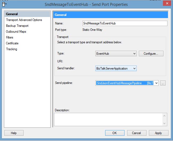Click the send port icon in title bar
The width and height of the screenshot is (173, 141).
4,4
